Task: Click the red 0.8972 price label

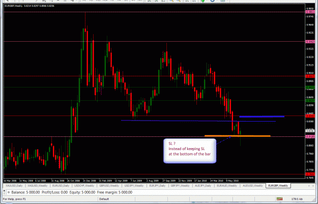Action: 310,76
